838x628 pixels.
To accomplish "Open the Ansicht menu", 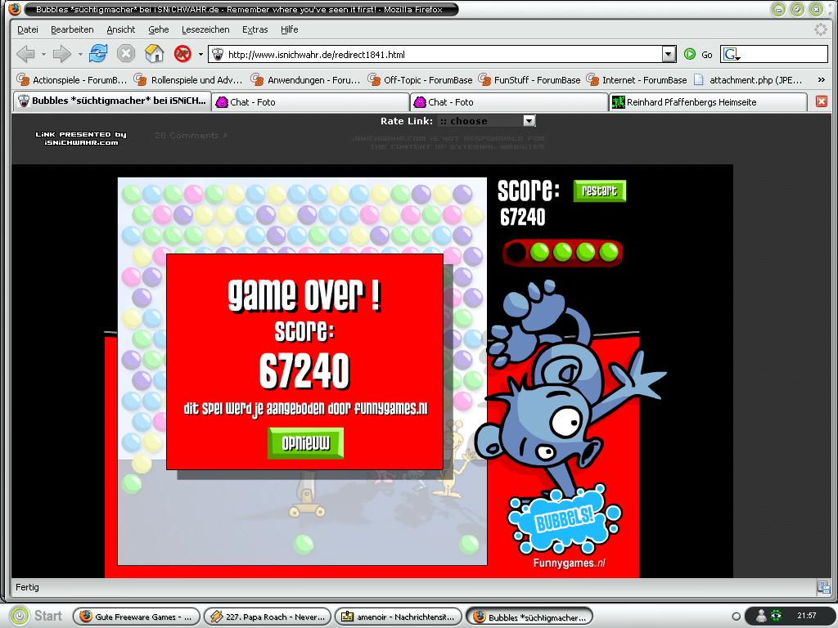I will [x=121, y=29].
